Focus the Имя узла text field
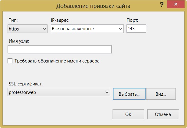The width and height of the screenshot is (187, 128). [x=60, y=49]
